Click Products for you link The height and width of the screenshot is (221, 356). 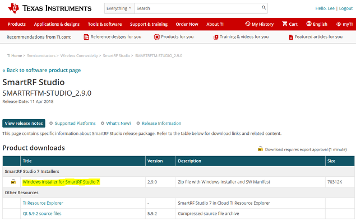177,37
